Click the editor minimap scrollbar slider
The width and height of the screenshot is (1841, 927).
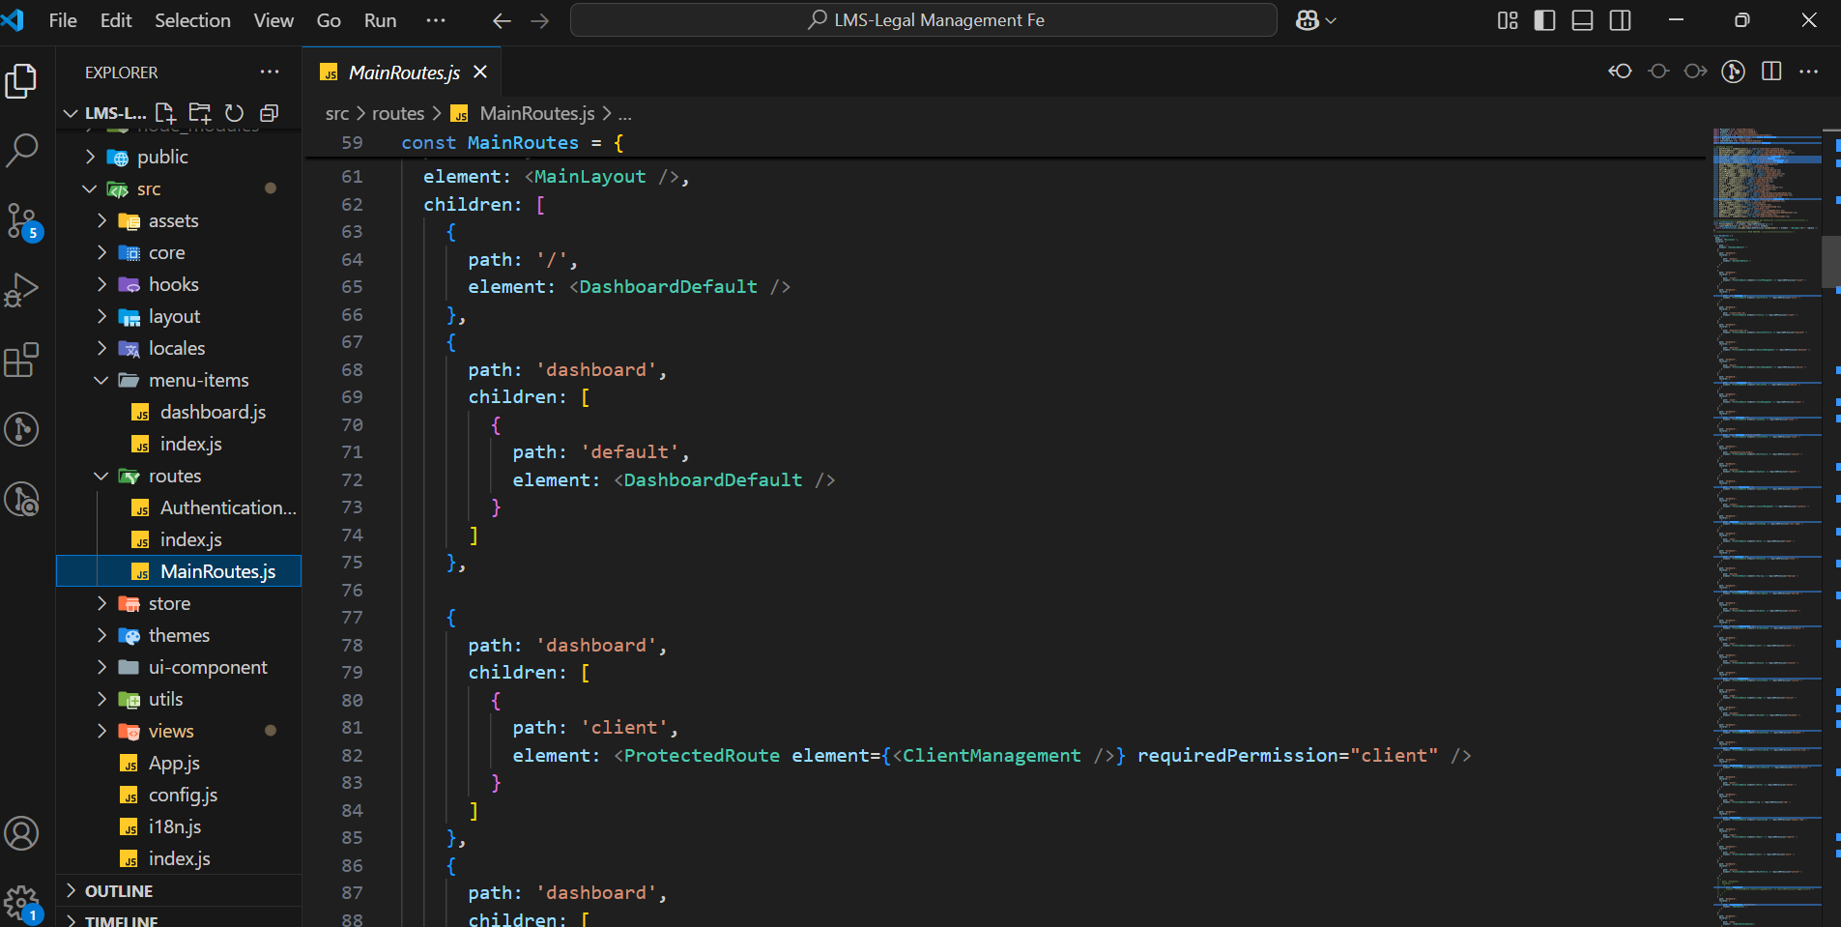1830,261
